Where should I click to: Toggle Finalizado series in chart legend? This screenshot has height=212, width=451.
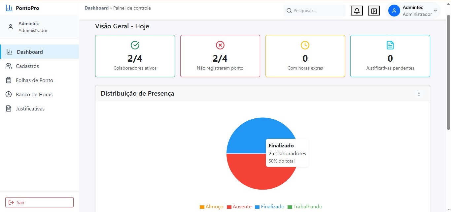[269, 207]
